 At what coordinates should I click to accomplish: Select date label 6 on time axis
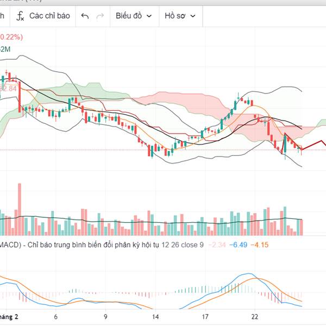(x=56, y=316)
